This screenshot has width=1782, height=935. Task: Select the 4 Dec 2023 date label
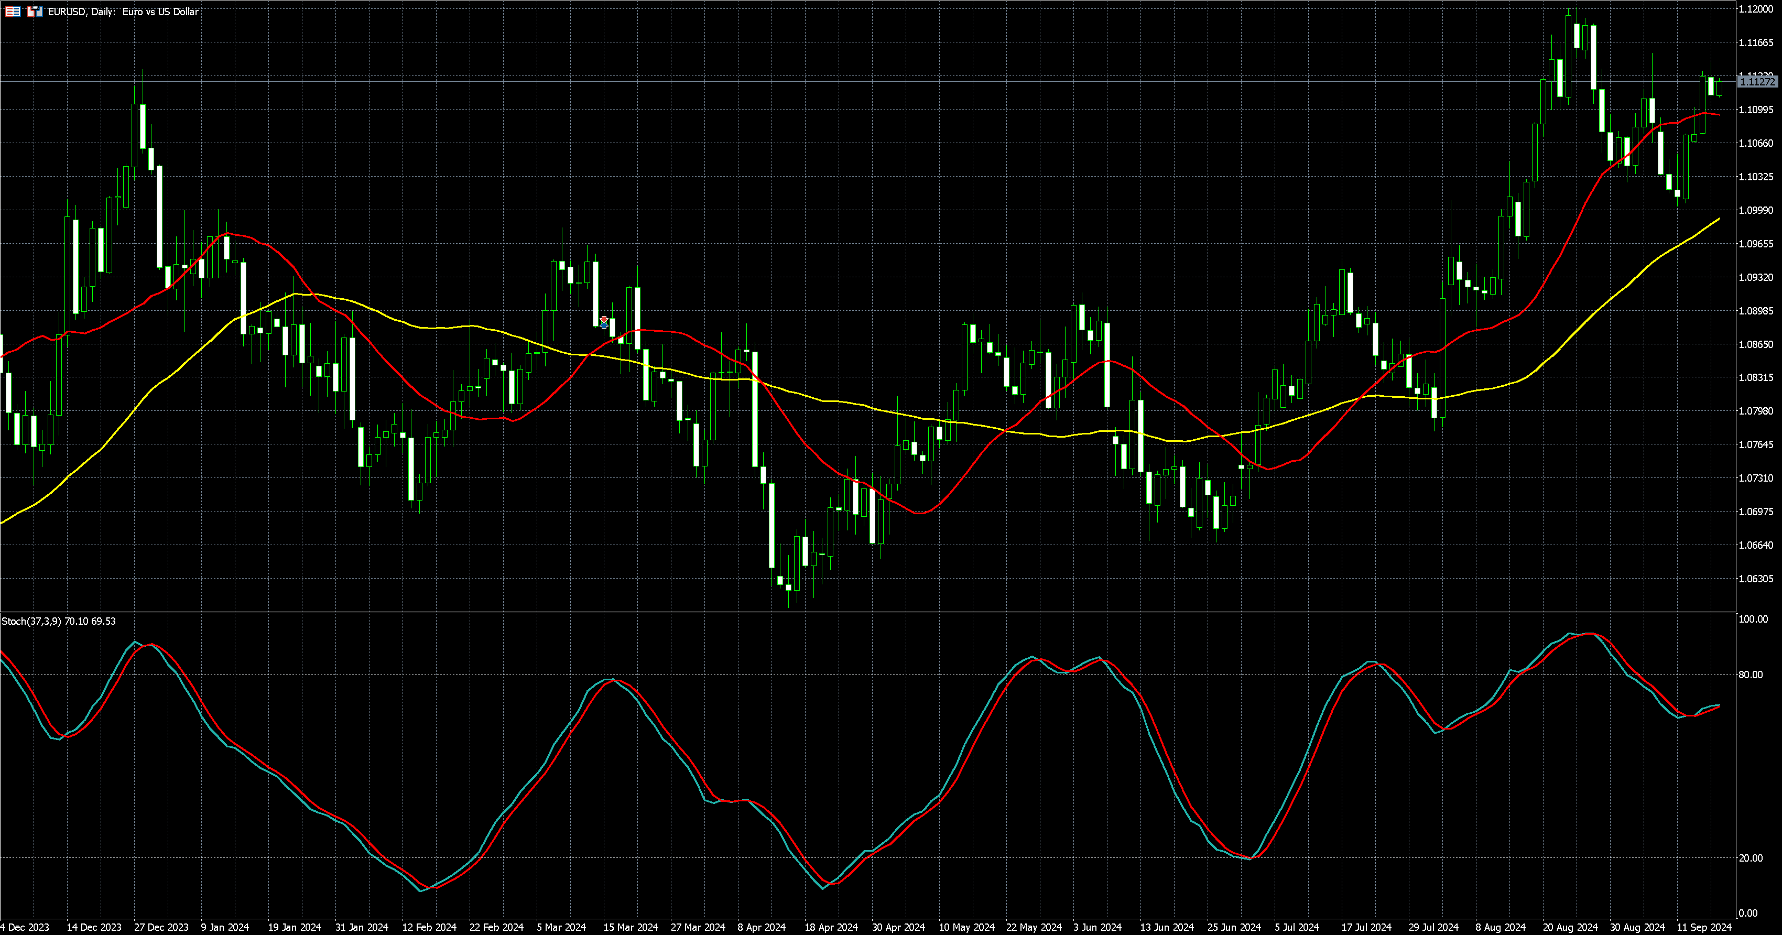(x=25, y=927)
